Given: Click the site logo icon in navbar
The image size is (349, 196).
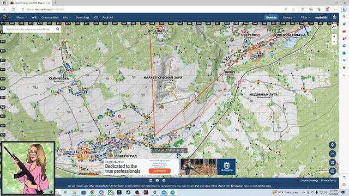Looking at the screenshot, I should [4, 17].
